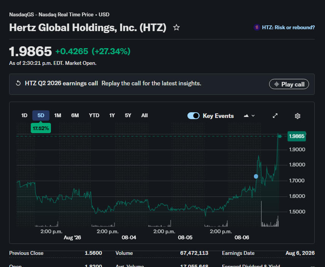The width and height of the screenshot is (325, 267).
Task: Click the HTZ Q2 2026 earnings call title
Action: click(x=61, y=83)
